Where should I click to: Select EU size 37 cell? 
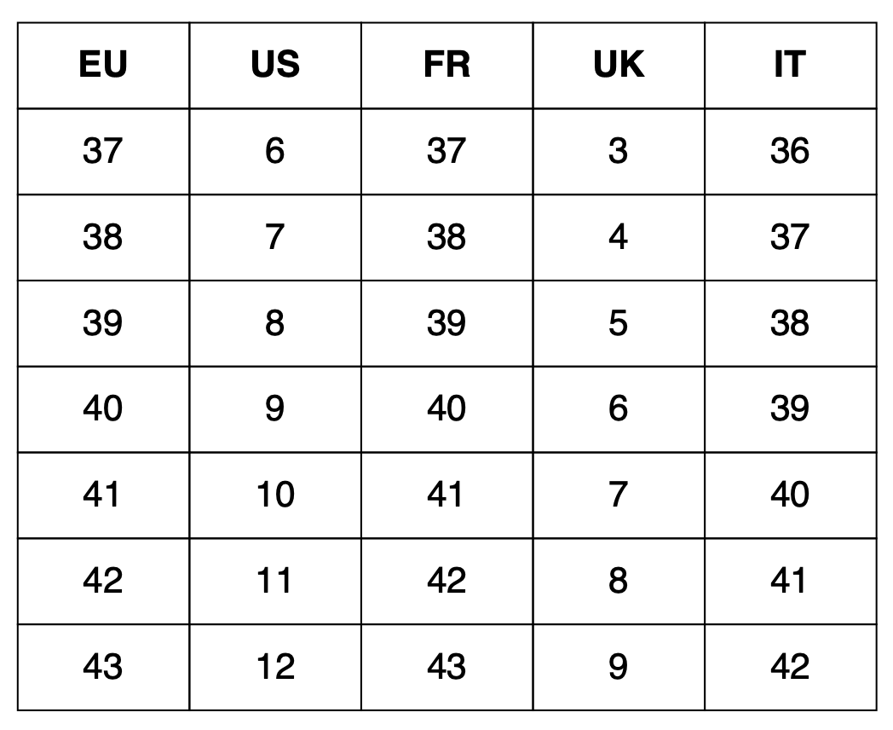click(103, 152)
